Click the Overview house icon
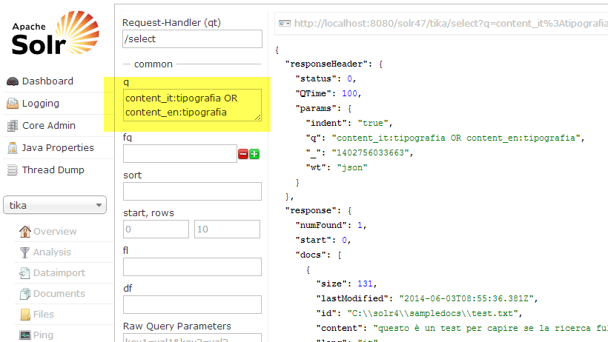608x342 pixels. point(24,231)
